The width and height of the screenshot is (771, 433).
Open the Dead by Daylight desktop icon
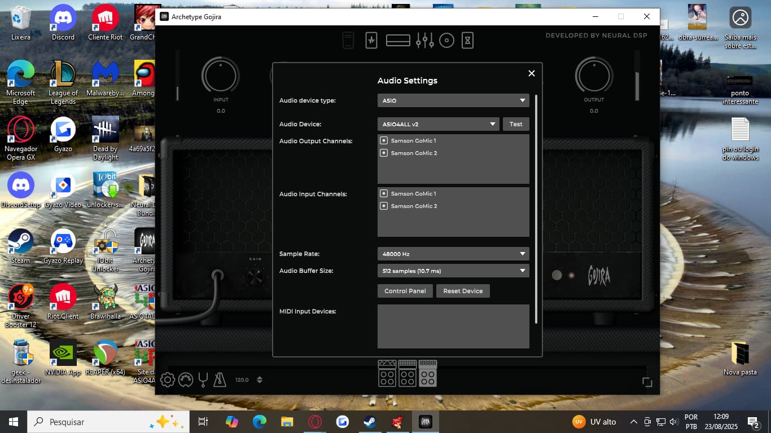(x=106, y=138)
